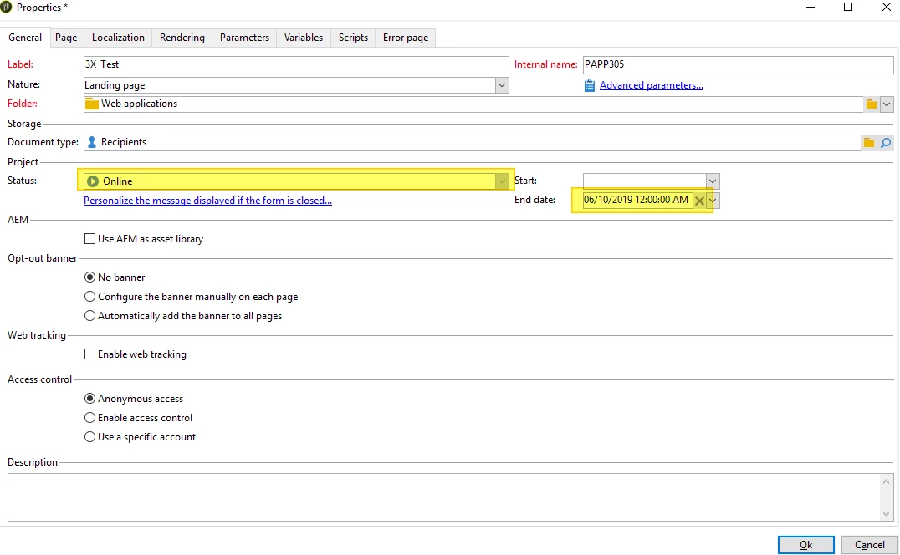Open the Start date dropdown arrow
Image resolution: width=900 pixels, height=555 pixels.
(x=713, y=181)
